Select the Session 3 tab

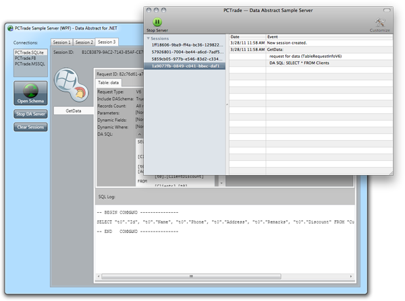[107, 42]
